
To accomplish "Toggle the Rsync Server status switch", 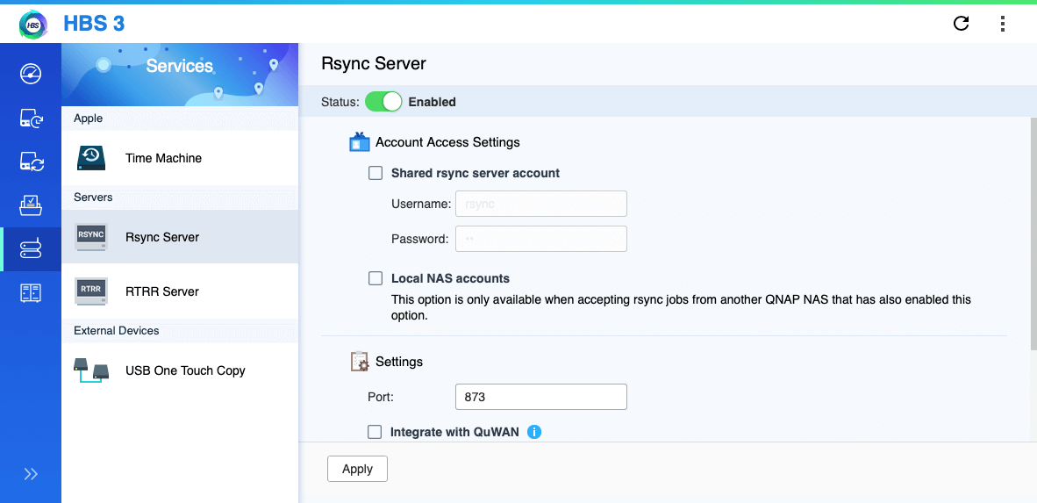I will click(x=383, y=102).
